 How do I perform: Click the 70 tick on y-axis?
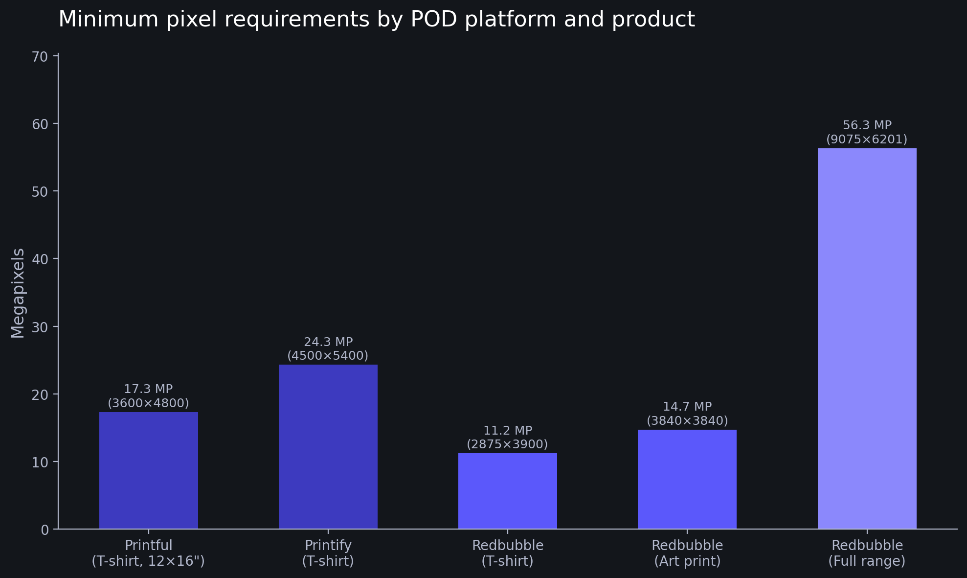click(40, 57)
